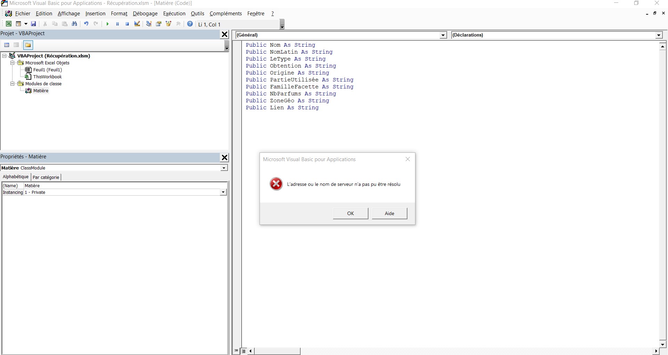Close the error dialog with X
This screenshot has height=355, width=668.
point(408,159)
